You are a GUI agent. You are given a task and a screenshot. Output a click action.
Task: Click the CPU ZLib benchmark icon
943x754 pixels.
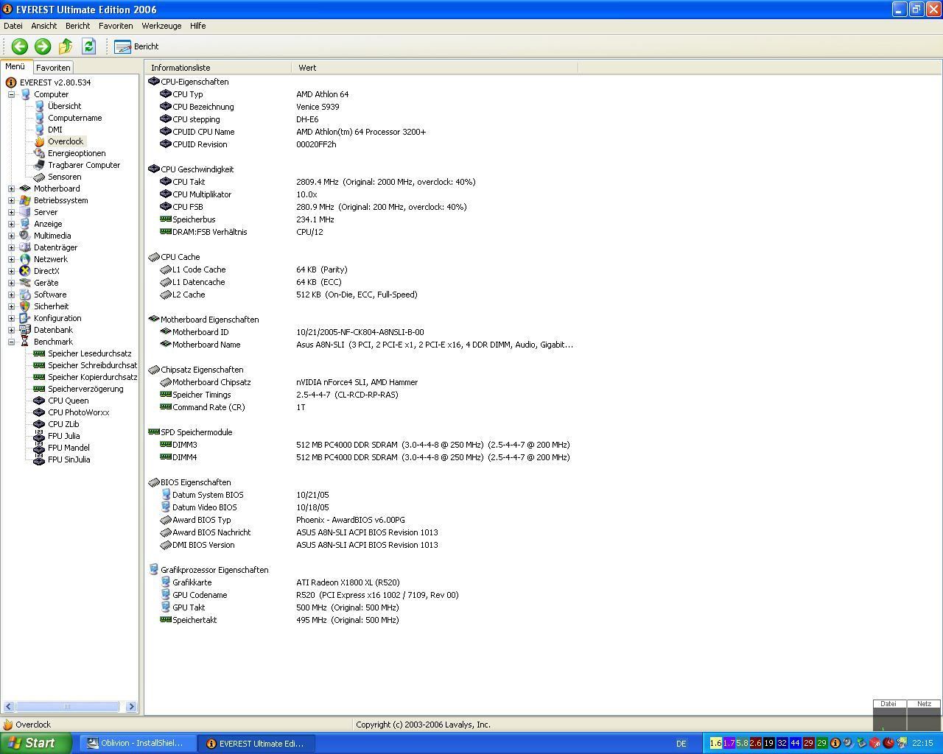coord(39,424)
